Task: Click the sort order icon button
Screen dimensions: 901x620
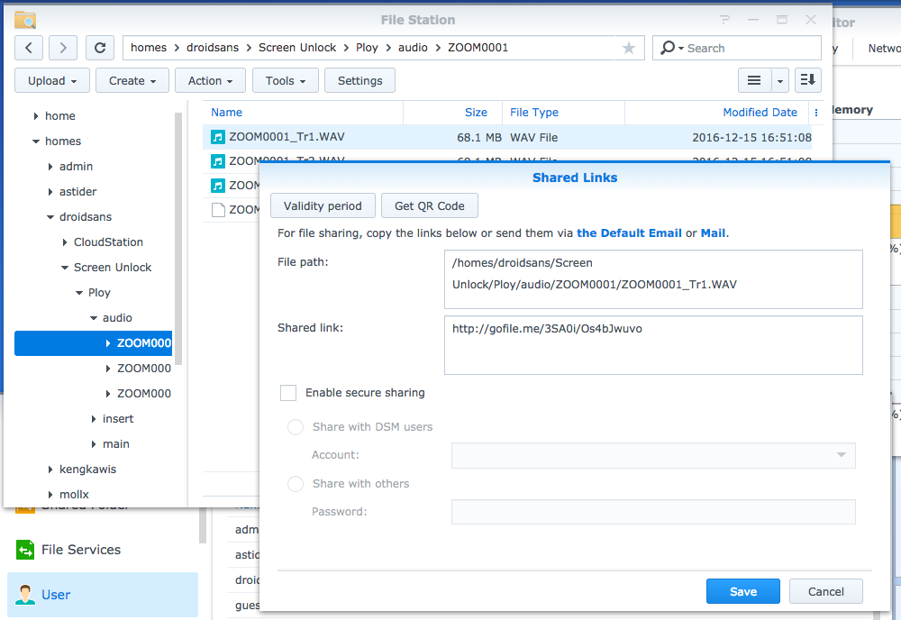Action: click(807, 80)
